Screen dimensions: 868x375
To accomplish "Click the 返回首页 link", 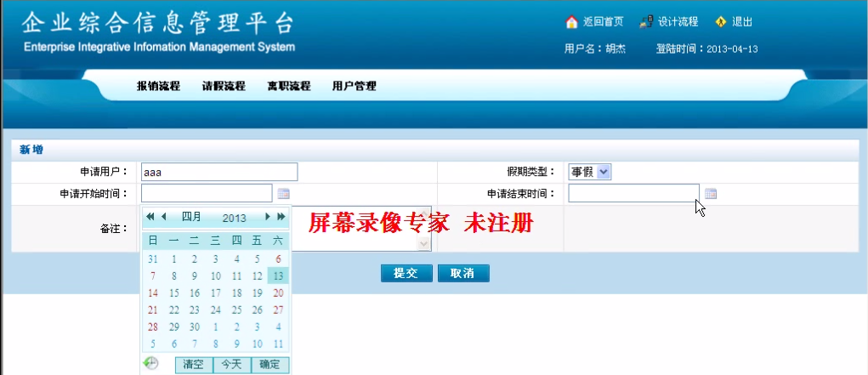I will coord(603,22).
